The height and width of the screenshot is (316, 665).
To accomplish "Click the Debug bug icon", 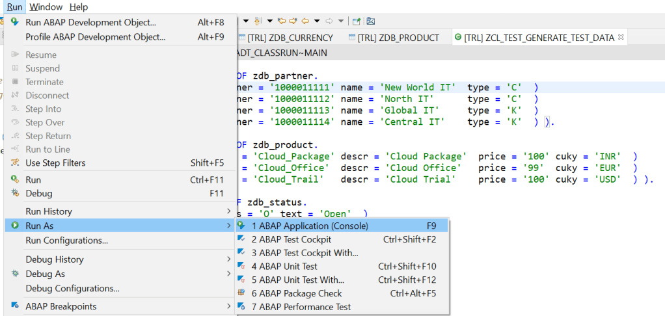I will tap(14, 193).
